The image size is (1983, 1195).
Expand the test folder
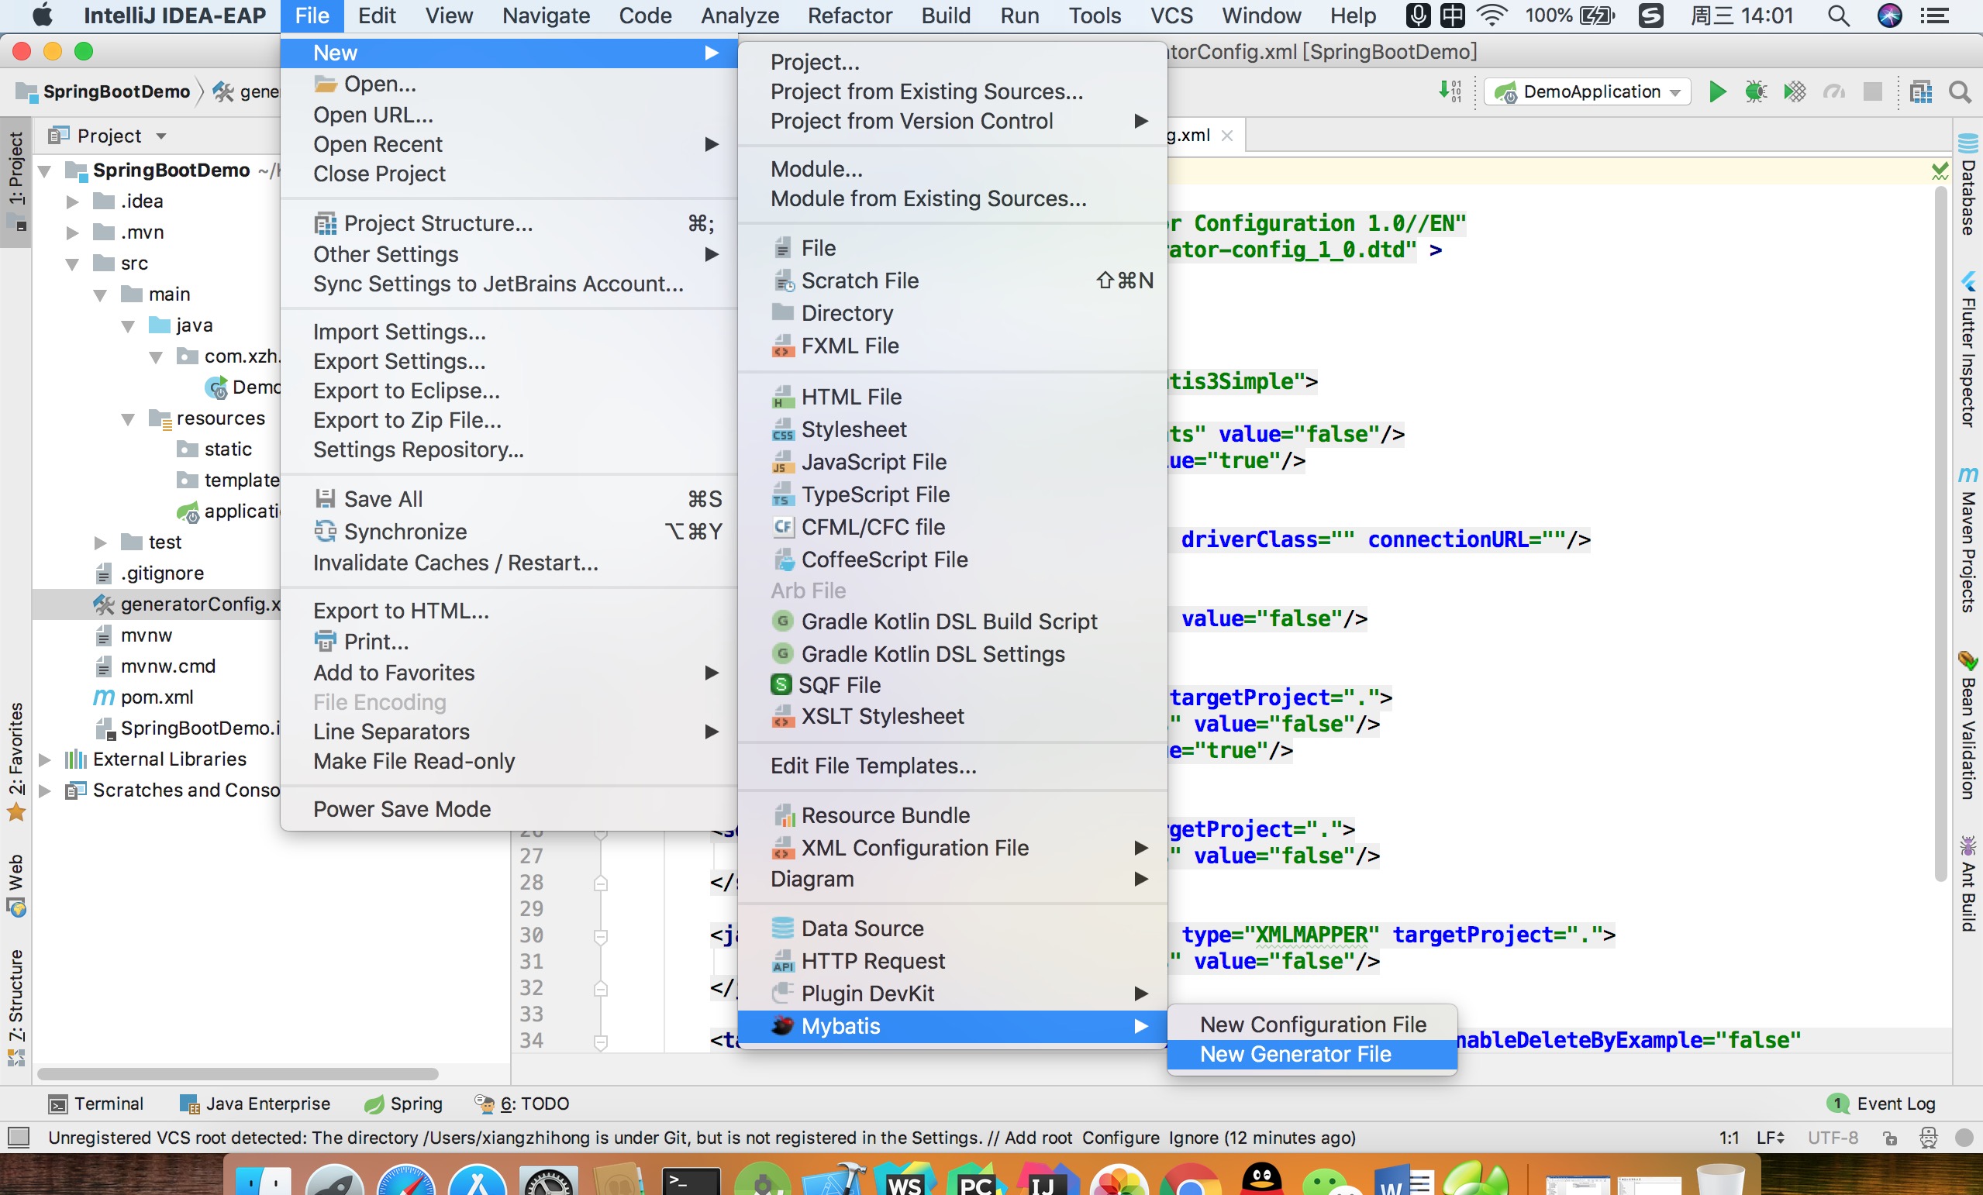(x=101, y=542)
